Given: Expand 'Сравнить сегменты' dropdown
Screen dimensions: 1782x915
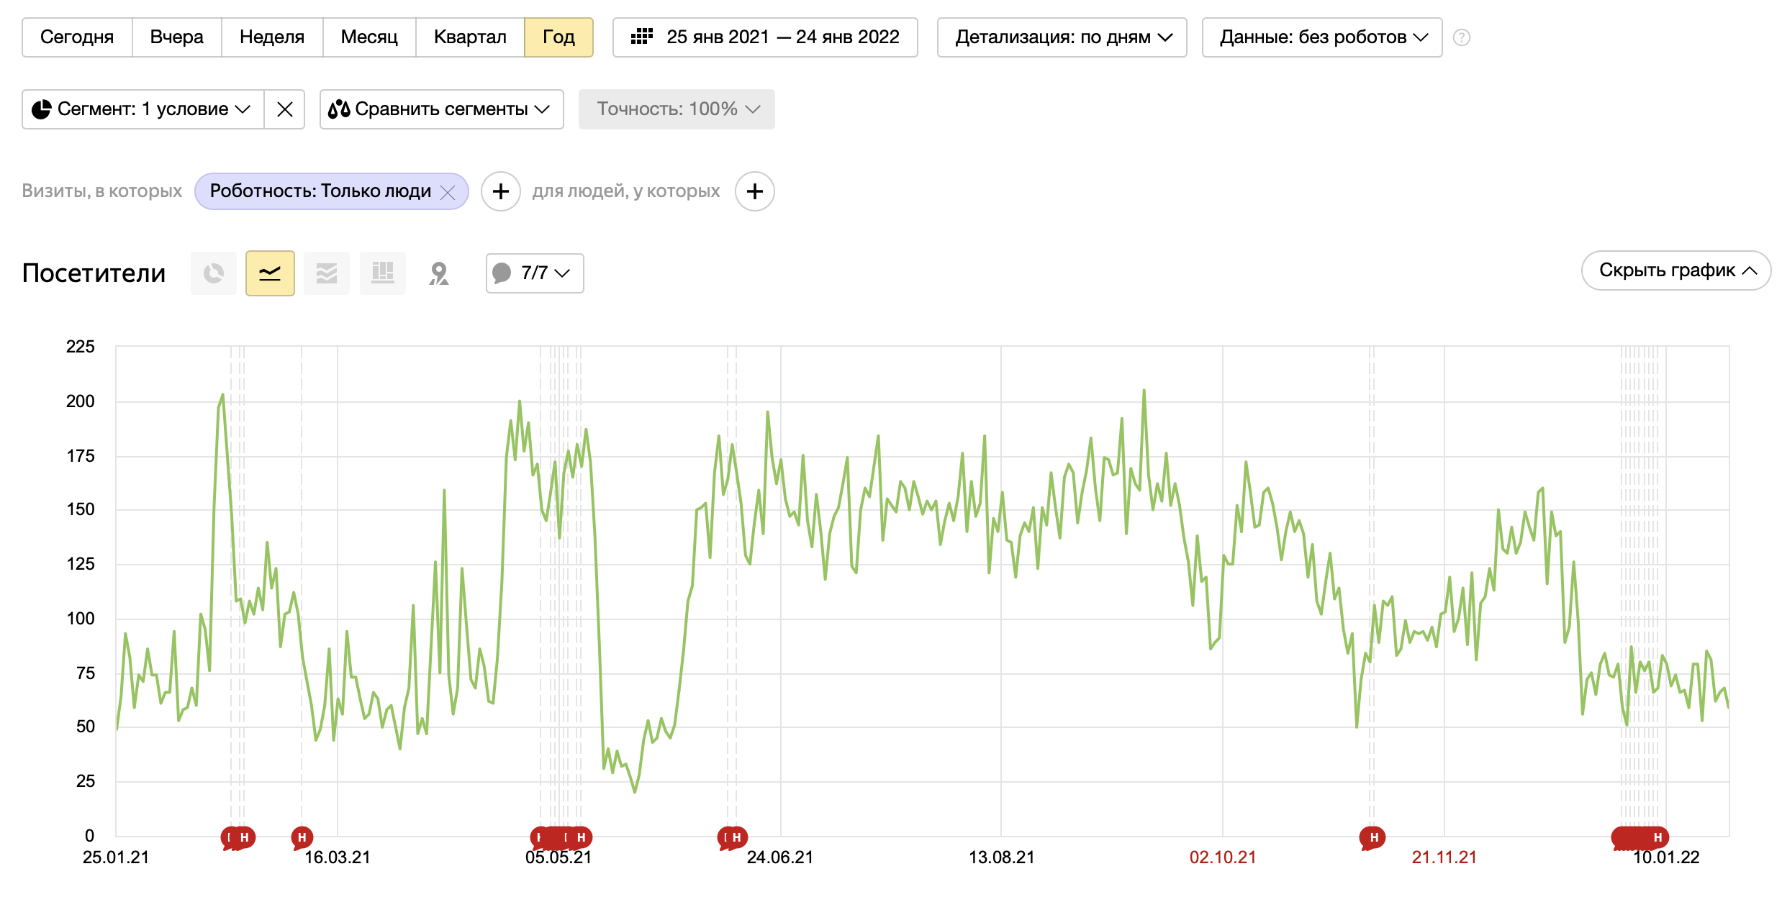Looking at the screenshot, I should (441, 109).
